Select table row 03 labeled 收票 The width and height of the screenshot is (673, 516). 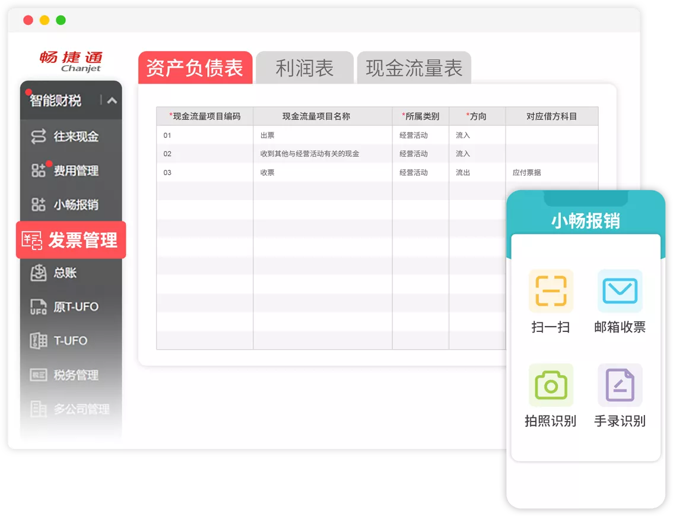point(323,173)
